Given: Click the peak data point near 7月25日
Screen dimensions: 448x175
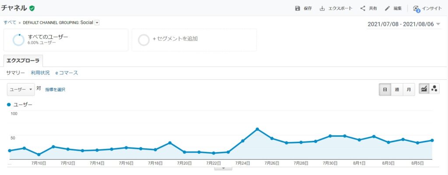Looking at the screenshot, I should 257,129.
